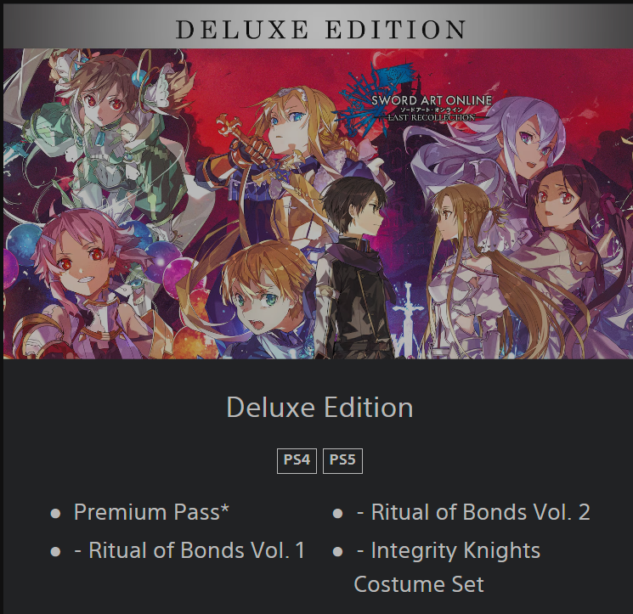Select the bullet beside Ritual of Bonds Vol. 2
This screenshot has height=614, width=633.
[x=338, y=514]
